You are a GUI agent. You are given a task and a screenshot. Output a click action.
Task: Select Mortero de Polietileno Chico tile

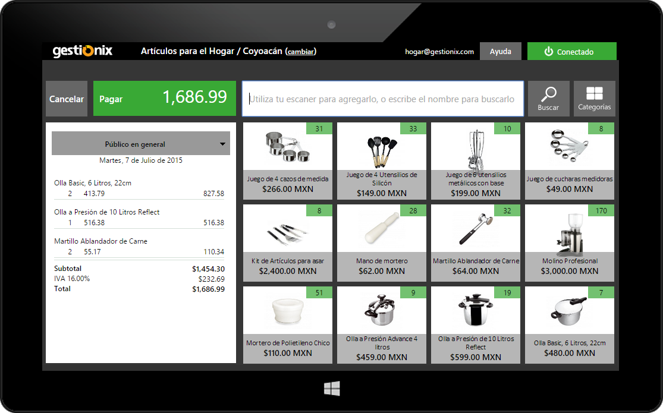[288, 324]
